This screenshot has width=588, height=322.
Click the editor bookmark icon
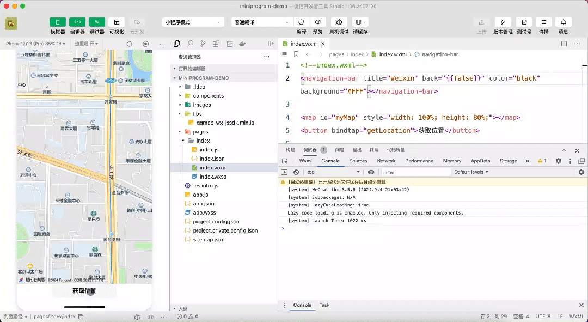pyautogui.click(x=296, y=54)
